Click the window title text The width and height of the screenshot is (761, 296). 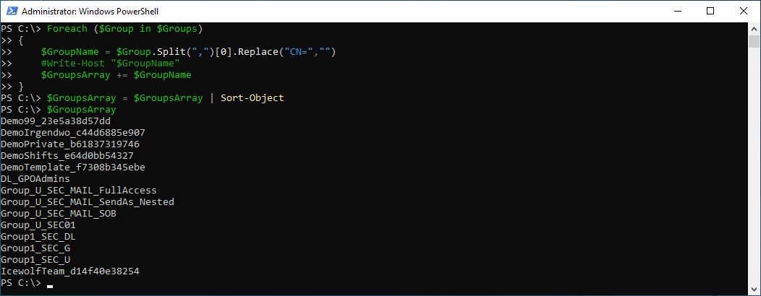[90, 11]
